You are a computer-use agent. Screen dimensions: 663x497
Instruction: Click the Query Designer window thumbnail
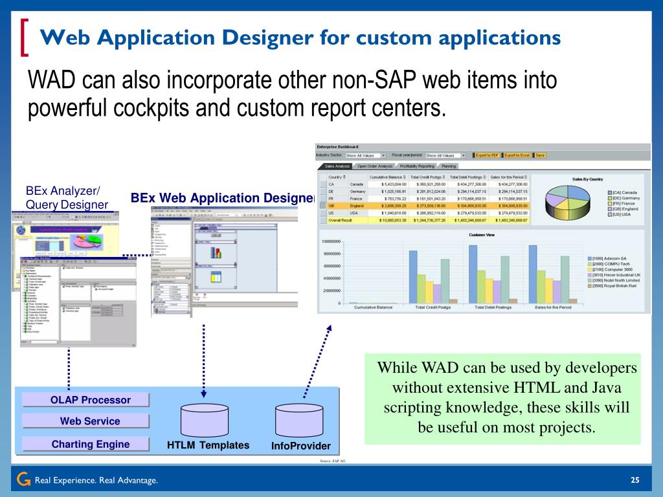(x=78, y=302)
